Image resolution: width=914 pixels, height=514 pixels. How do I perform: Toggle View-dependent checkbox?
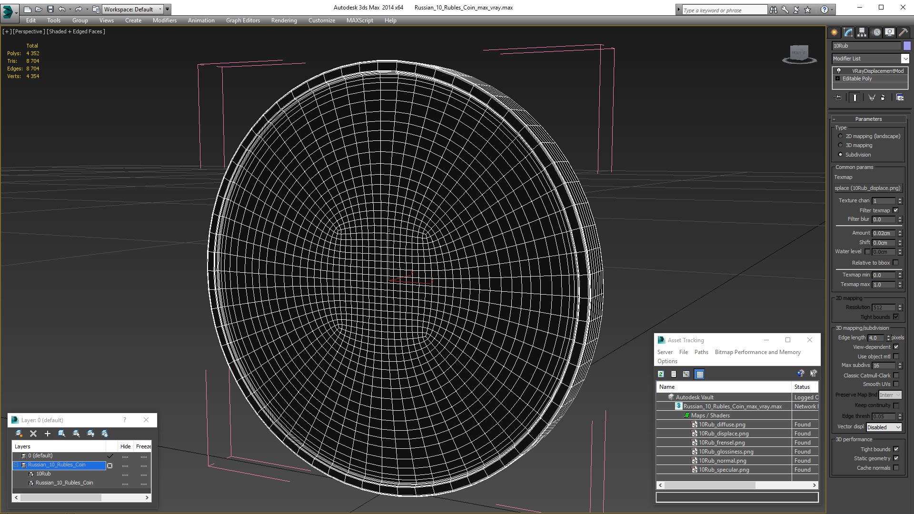point(896,347)
